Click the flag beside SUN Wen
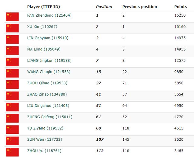 pos(12,141)
